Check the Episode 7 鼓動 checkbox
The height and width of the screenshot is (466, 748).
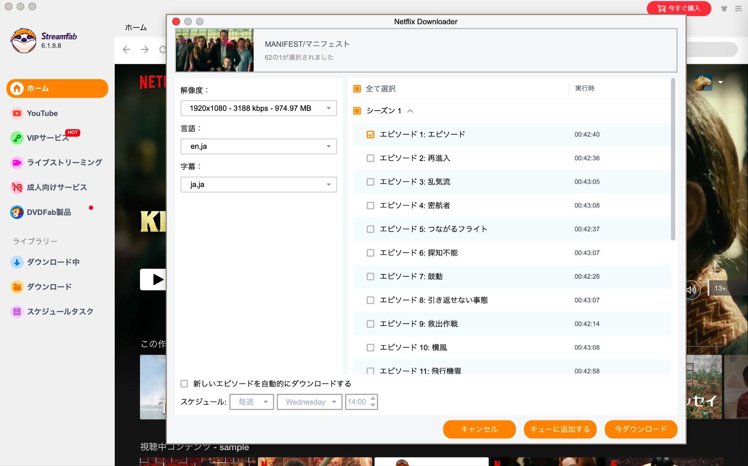370,277
